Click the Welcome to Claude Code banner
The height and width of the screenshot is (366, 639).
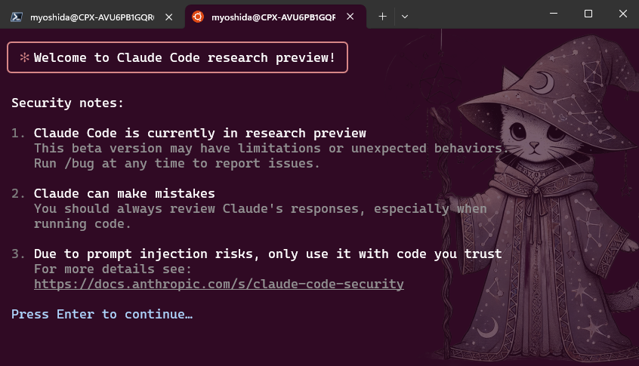point(177,57)
